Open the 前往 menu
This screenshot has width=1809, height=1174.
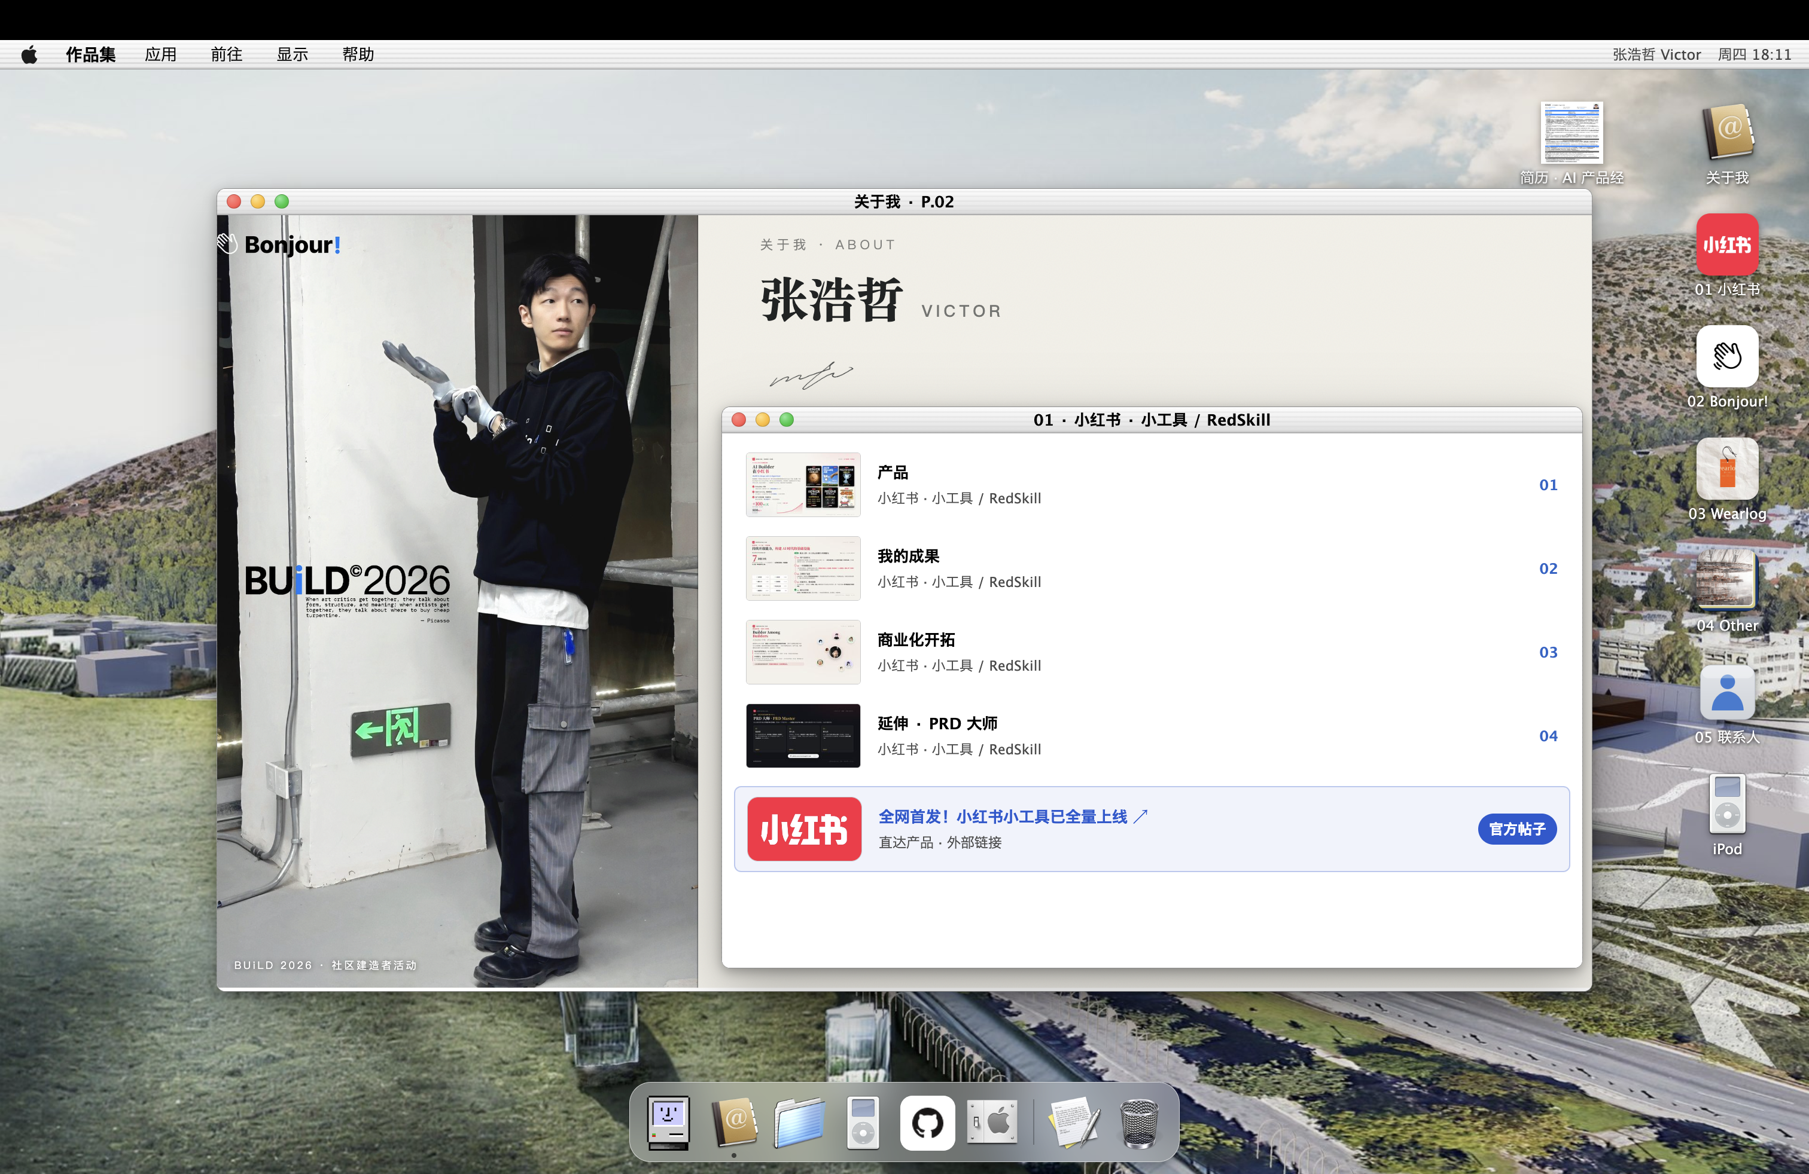227,54
